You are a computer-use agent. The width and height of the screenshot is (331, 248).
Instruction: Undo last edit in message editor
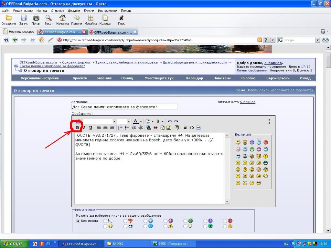tap(169, 121)
